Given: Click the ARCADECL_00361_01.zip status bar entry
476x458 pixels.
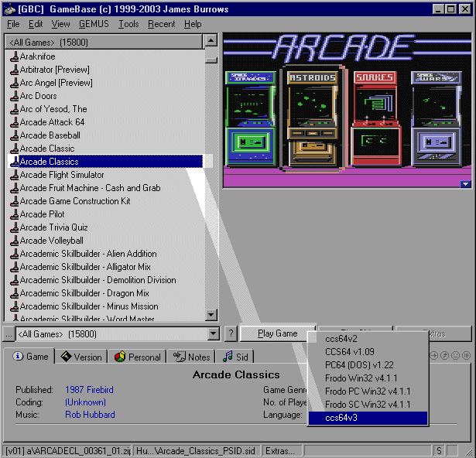Looking at the screenshot, I should click(x=67, y=451).
